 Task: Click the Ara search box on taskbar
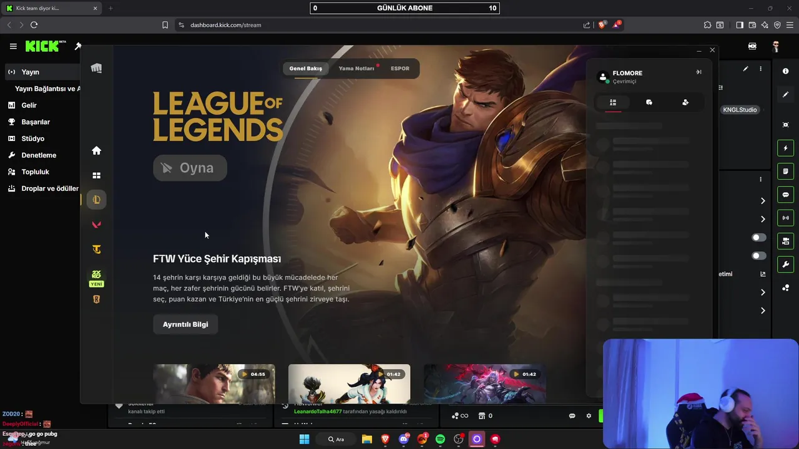coord(336,439)
